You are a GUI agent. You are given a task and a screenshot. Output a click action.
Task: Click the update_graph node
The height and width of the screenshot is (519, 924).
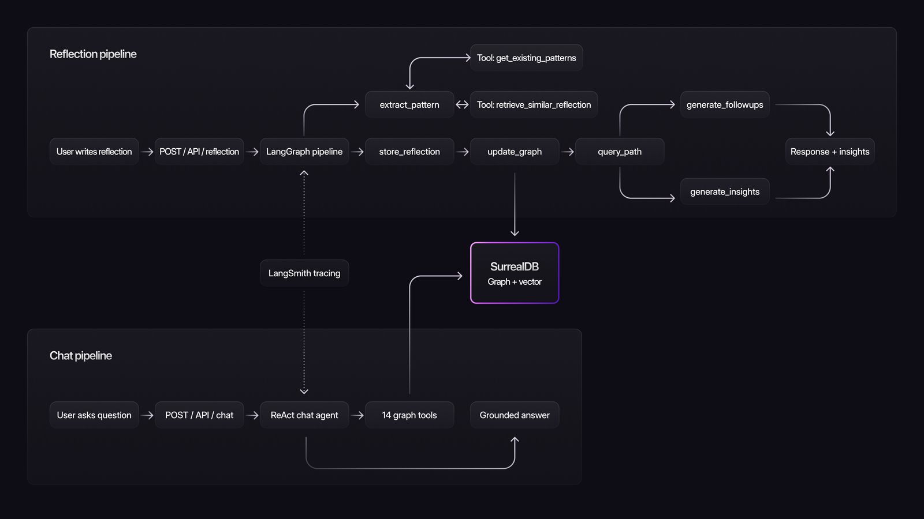515,151
